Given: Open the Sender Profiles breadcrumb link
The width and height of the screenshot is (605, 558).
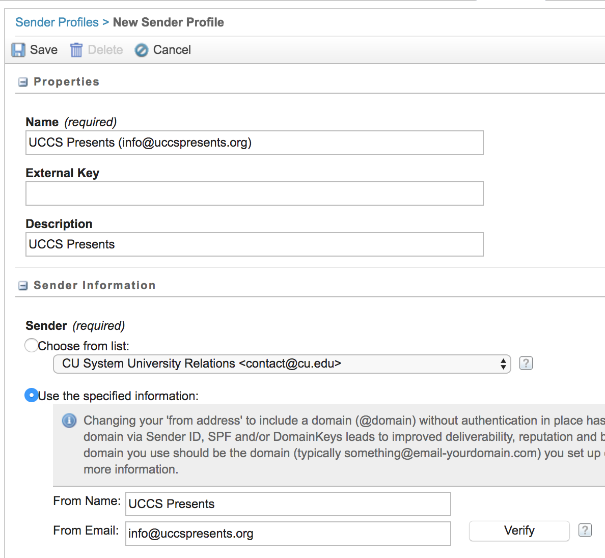Looking at the screenshot, I should [57, 22].
